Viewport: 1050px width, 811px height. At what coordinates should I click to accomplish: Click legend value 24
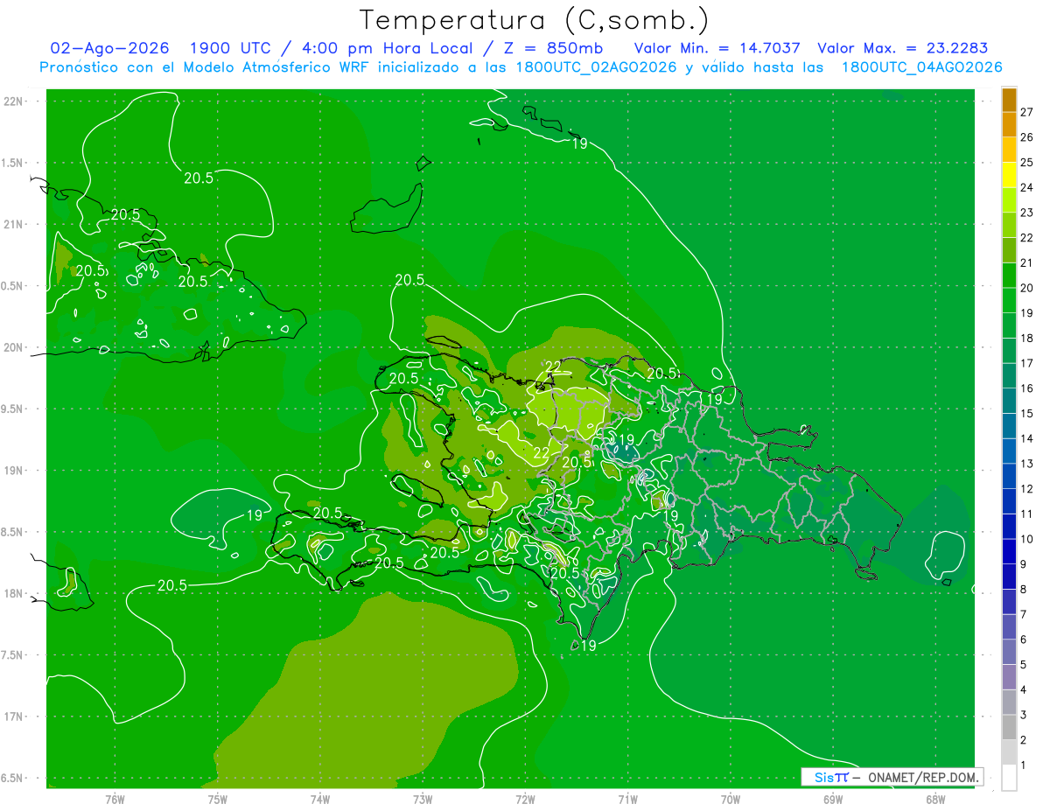click(x=1026, y=187)
